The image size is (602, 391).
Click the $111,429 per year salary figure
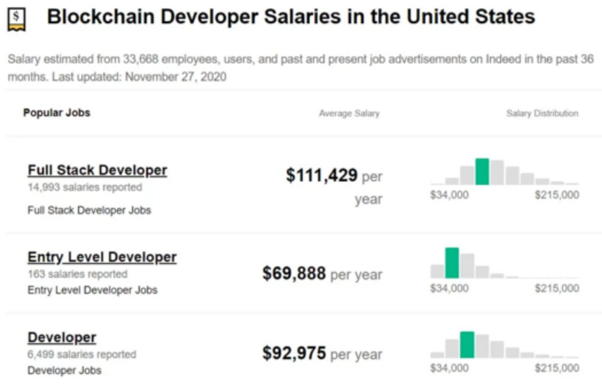click(334, 187)
